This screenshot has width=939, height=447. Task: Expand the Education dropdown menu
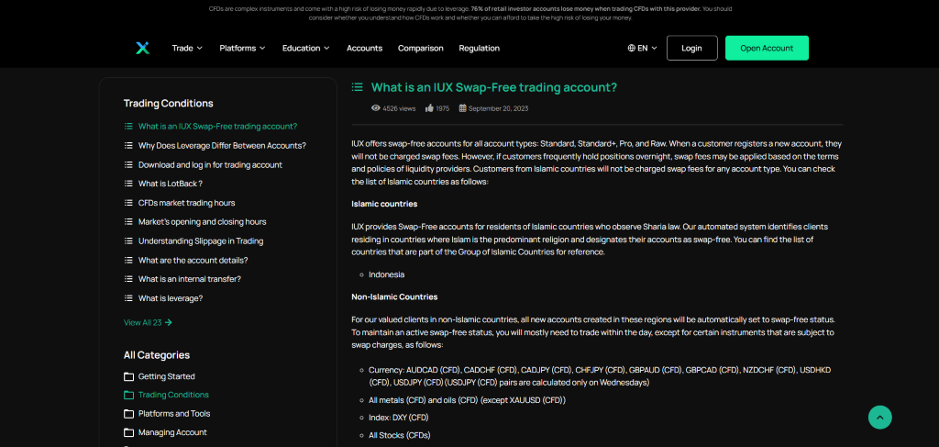[x=306, y=48]
